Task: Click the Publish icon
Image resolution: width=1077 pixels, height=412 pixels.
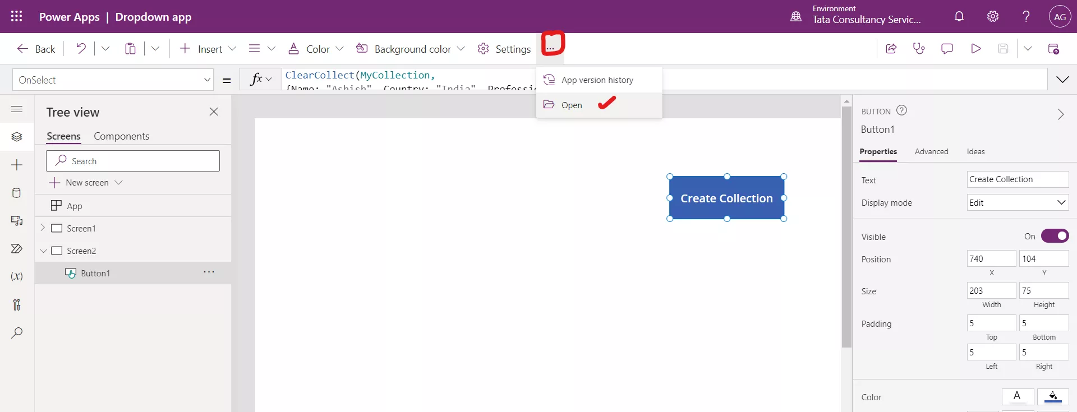Action: (x=1053, y=49)
